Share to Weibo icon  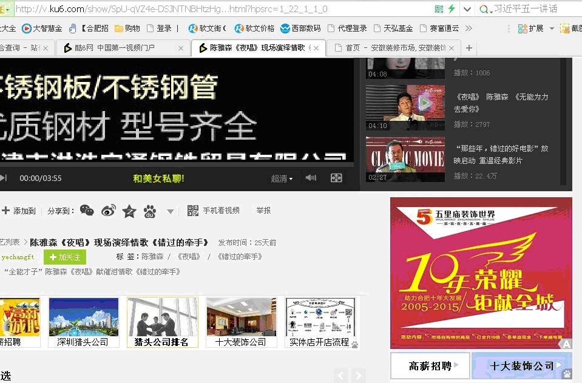click(x=109, y=211)
